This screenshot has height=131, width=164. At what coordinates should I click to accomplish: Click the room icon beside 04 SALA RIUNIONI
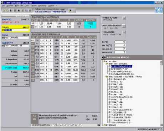109,74
